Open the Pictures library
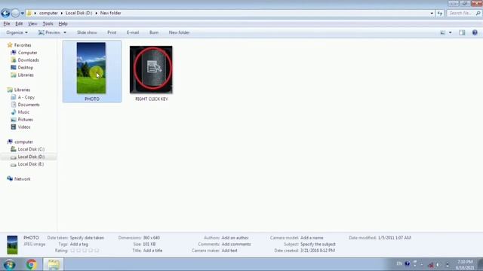The width and height of the screenshot is (483, 271). pyautogui.click(x=25, y=120)
